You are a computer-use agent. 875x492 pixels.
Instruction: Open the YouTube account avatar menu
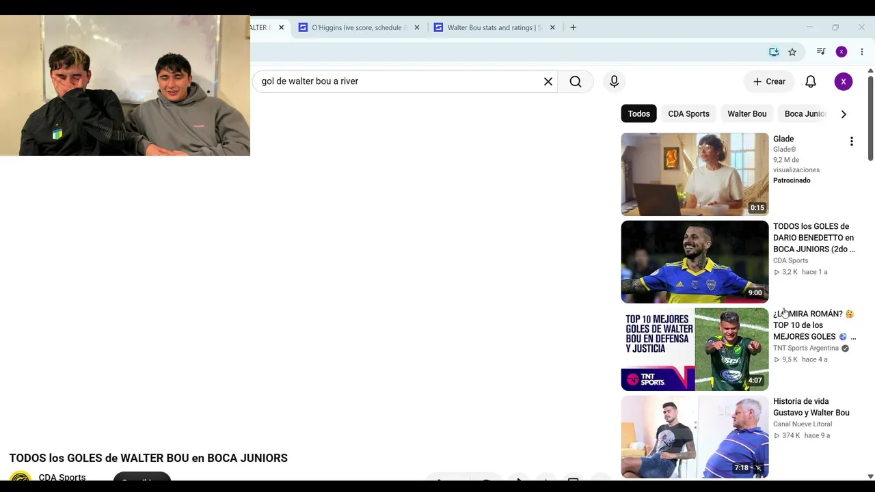[844, 81]
